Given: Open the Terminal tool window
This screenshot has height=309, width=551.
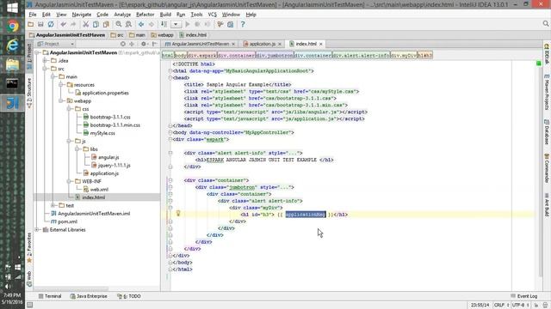Looking at the screenshot, I should click(50, 296).
